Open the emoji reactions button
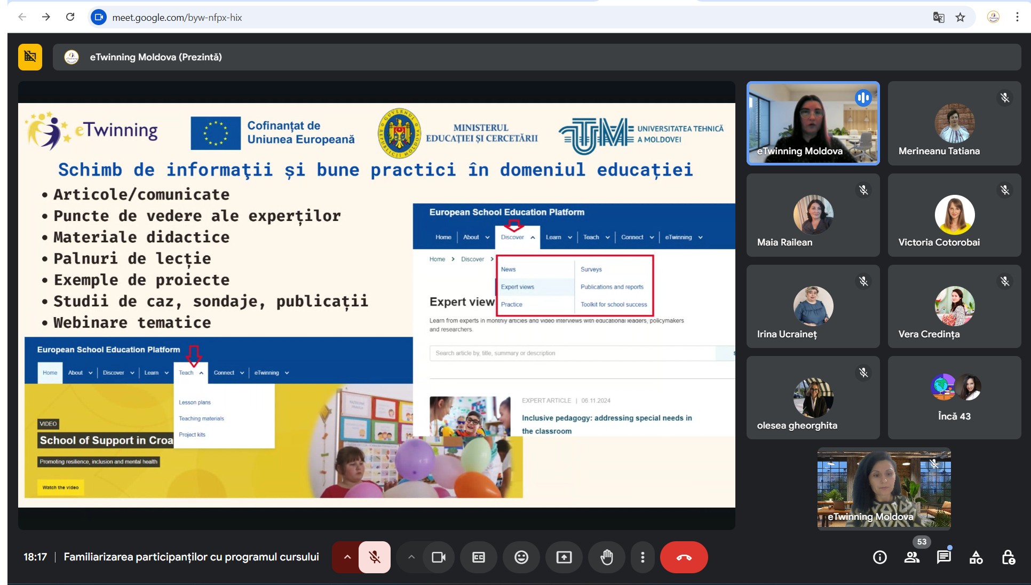The height and width of the screenshot is (585, 1031). 521,557
